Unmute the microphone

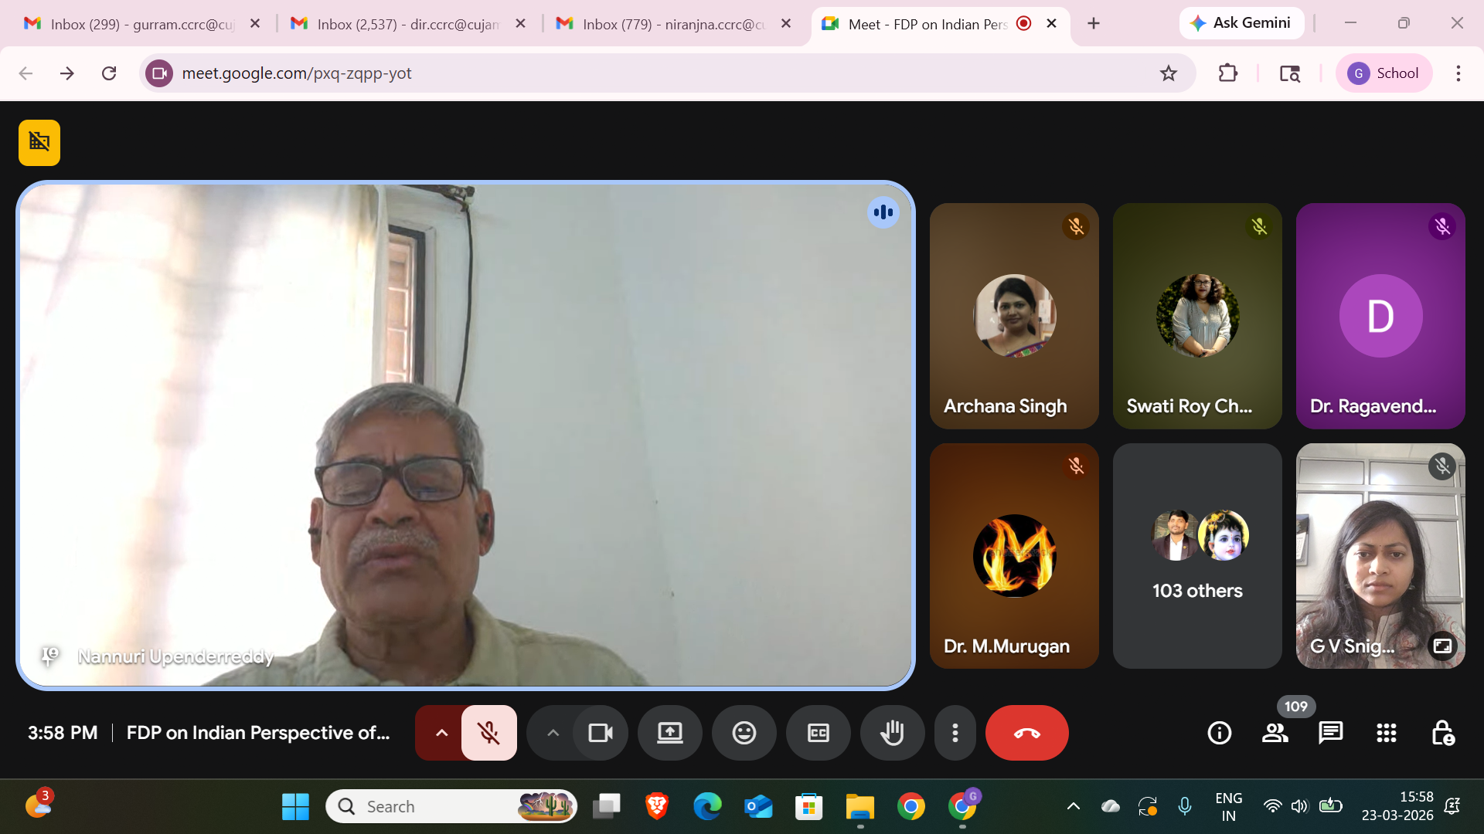pos(488,733)
